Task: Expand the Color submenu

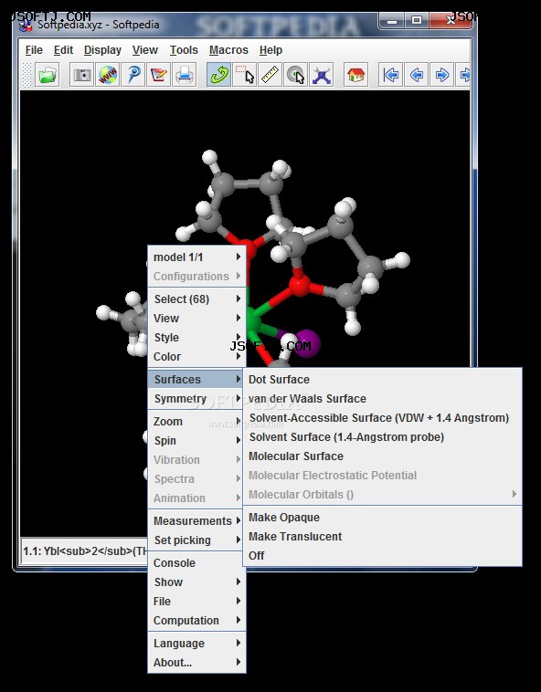Action: click(196, 357)
